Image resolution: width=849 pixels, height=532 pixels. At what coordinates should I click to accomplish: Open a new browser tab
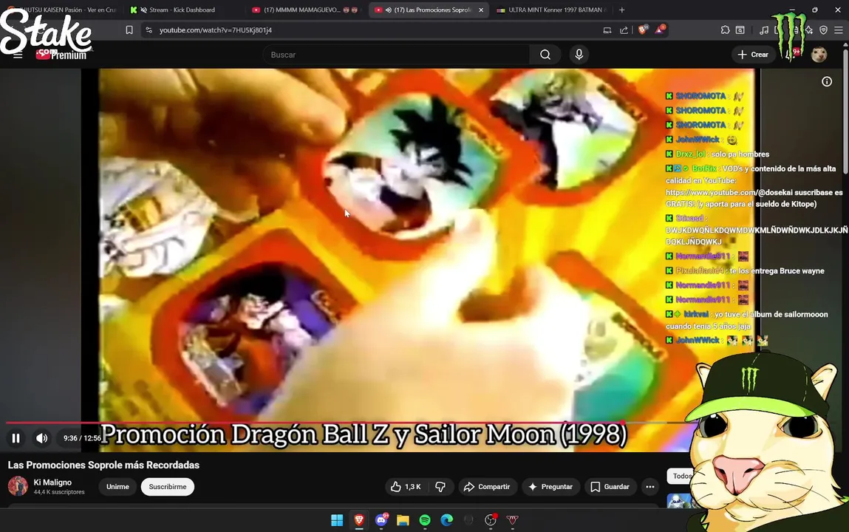pos(621,10)
